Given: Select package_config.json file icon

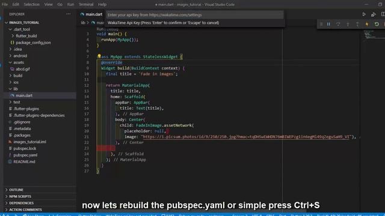Looking at the screenshot, I should [x=12, y=43].
